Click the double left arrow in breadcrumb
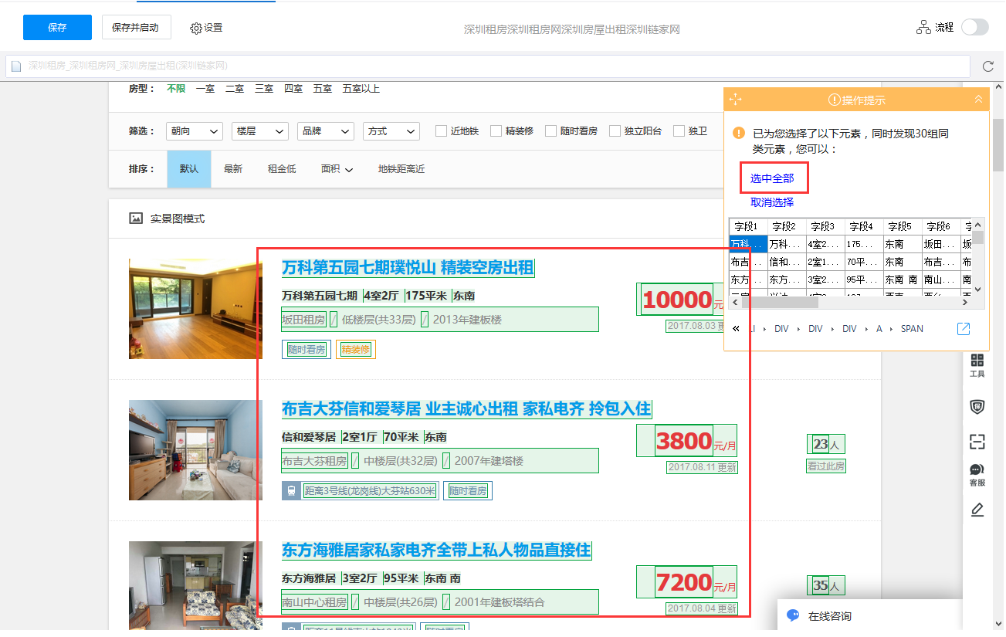 736,329
